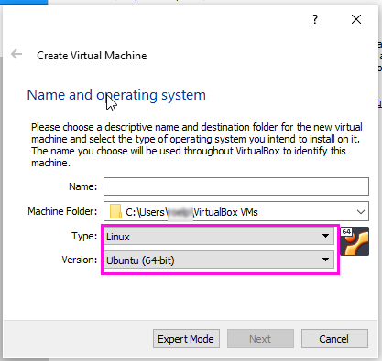Close the Create Virtual Machine dialog
This screenshot has width=382, height=361.
coord(356,19)
